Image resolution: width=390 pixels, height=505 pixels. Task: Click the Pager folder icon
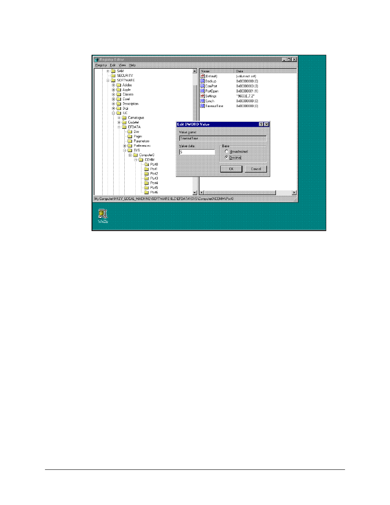pyautogui.click(x=130, y=136)
